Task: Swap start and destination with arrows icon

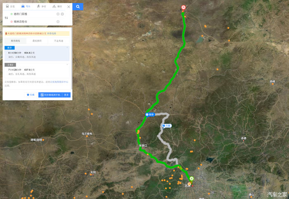Action: click(x=6, y=18)
